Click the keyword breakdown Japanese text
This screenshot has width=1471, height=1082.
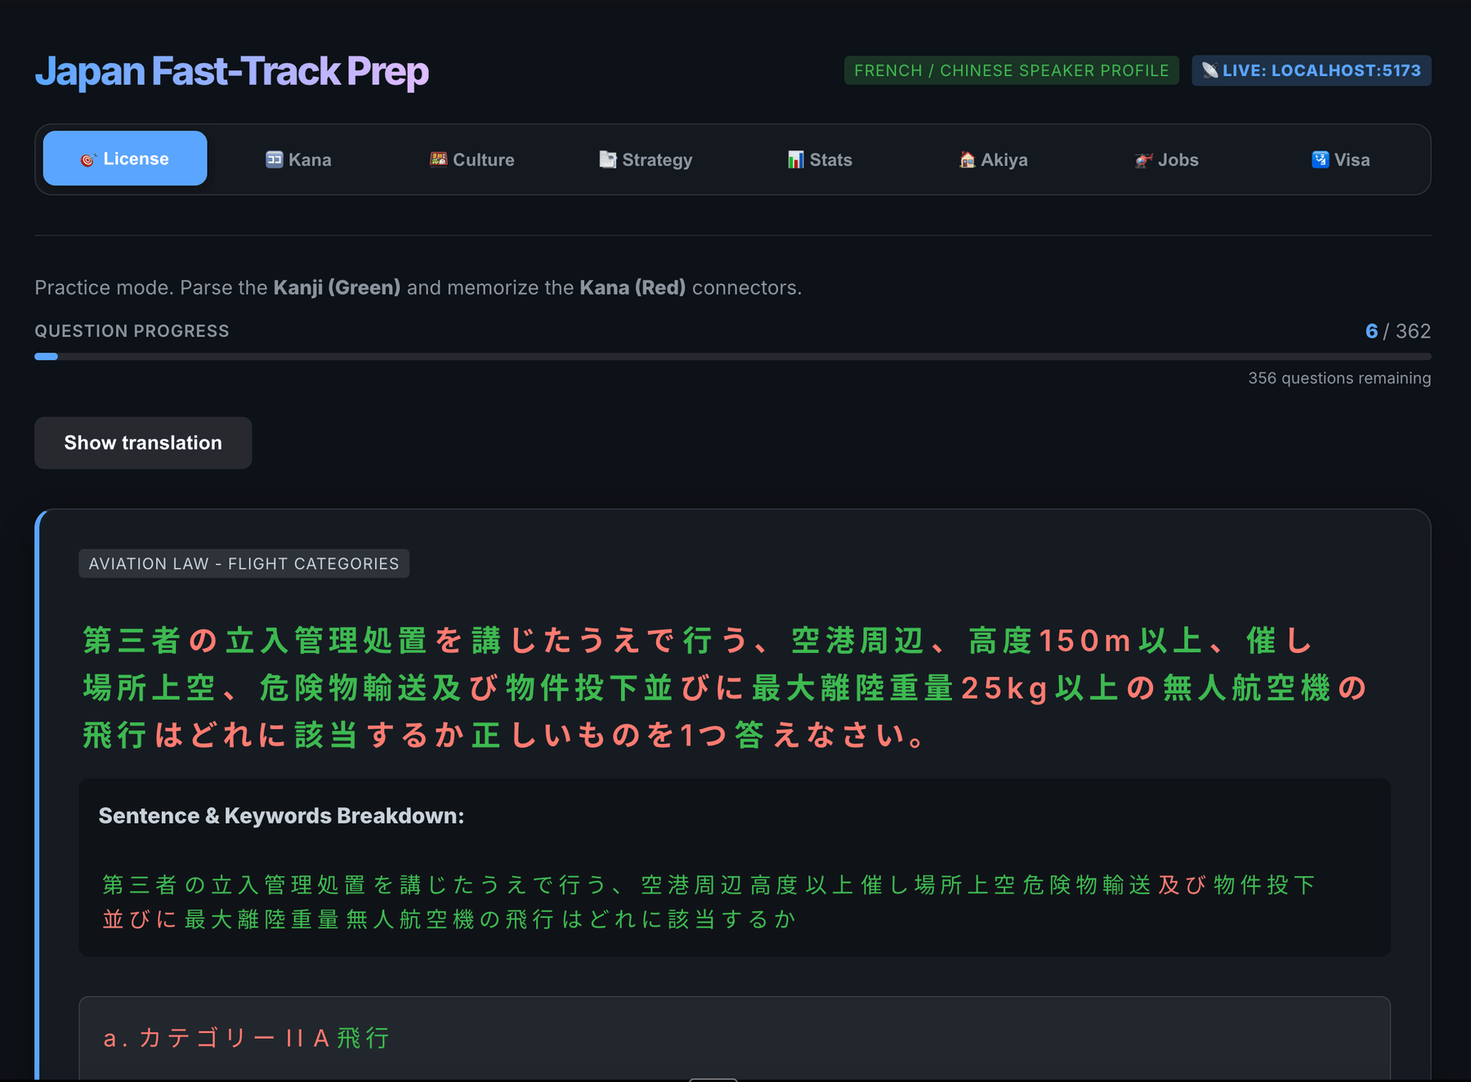click(x=709, y=901)
